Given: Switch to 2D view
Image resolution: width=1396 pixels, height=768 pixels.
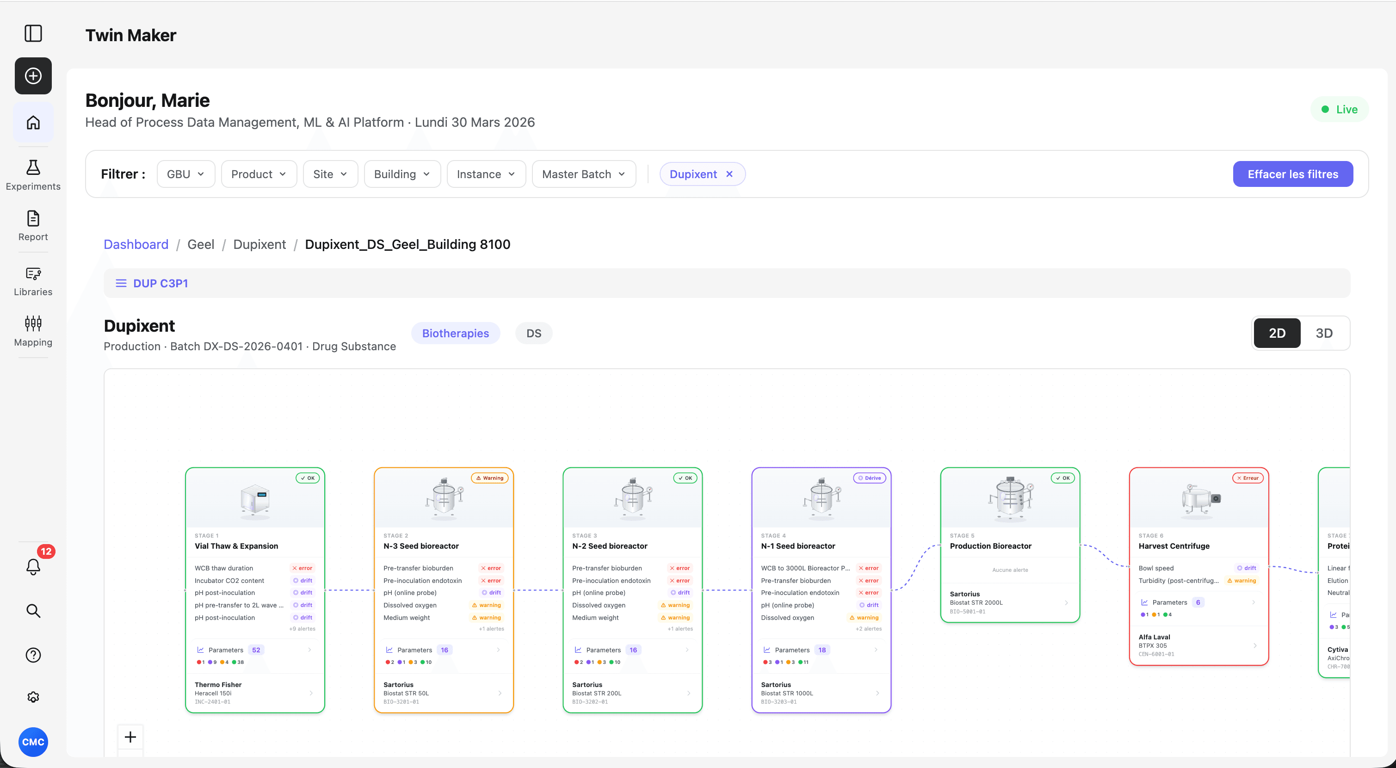Looking at the screenshot, I should tap(1277, 333).
